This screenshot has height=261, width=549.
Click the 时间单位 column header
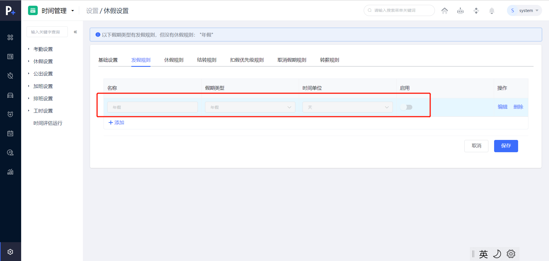(312, 88)
